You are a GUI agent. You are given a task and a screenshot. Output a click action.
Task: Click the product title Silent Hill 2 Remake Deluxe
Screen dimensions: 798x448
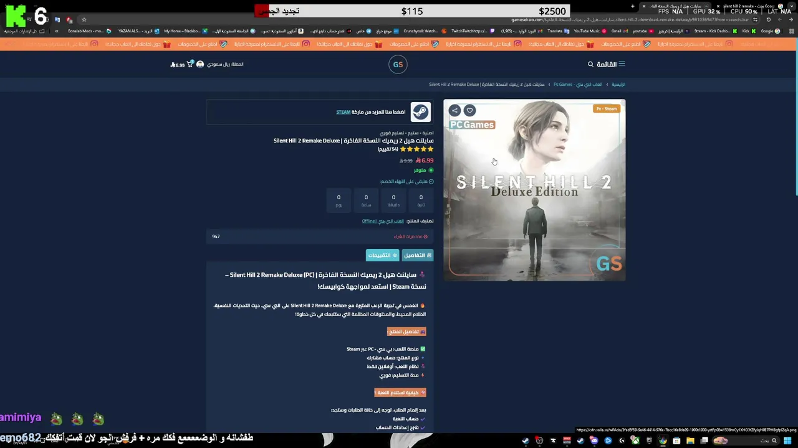pyautogui.click(x=353, y=141)
